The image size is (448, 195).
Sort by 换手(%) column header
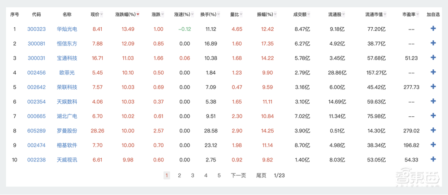click(x=210, y=15)
